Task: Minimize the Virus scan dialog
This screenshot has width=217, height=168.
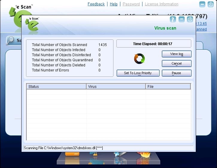Action: (181, 19)
